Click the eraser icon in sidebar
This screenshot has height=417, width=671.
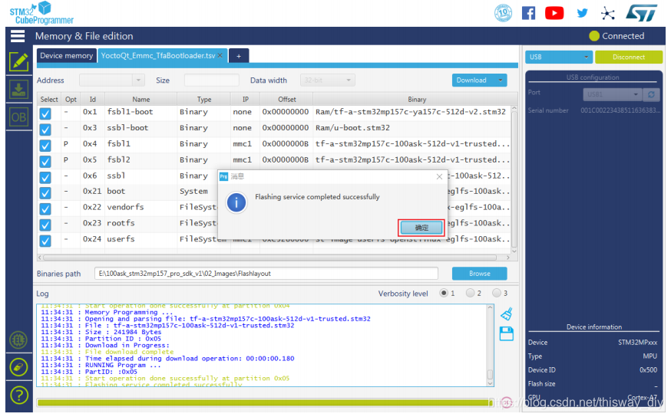click(18, 367)
